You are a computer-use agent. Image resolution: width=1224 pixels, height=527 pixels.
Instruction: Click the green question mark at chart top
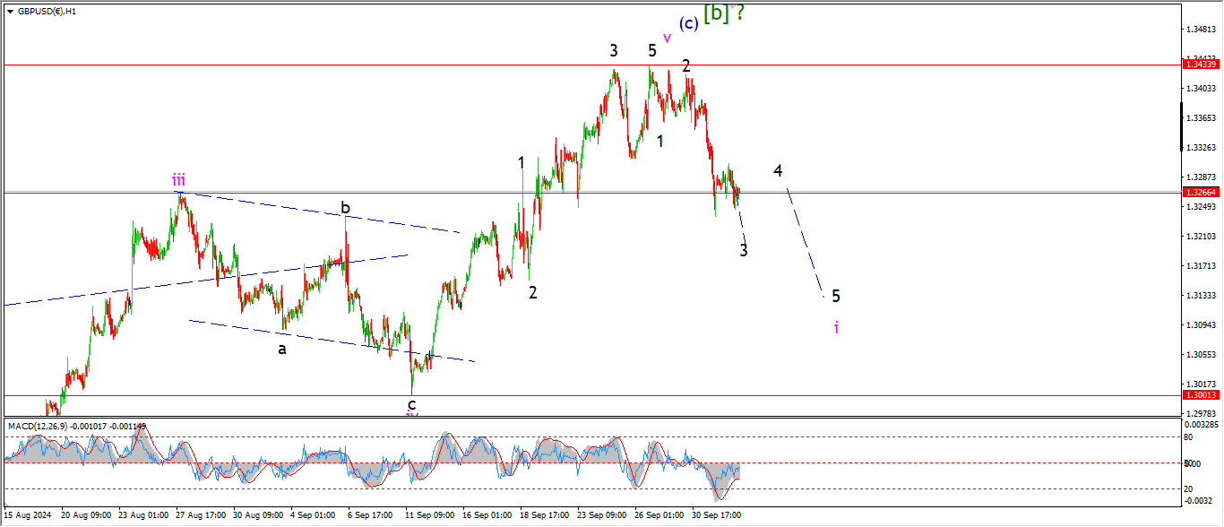coord(740,12)
